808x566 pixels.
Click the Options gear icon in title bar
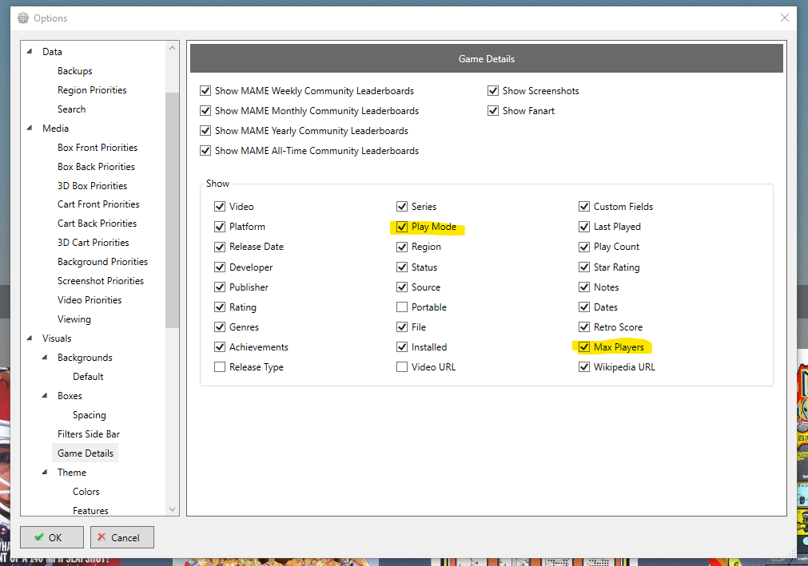click(x=22, y=18)
